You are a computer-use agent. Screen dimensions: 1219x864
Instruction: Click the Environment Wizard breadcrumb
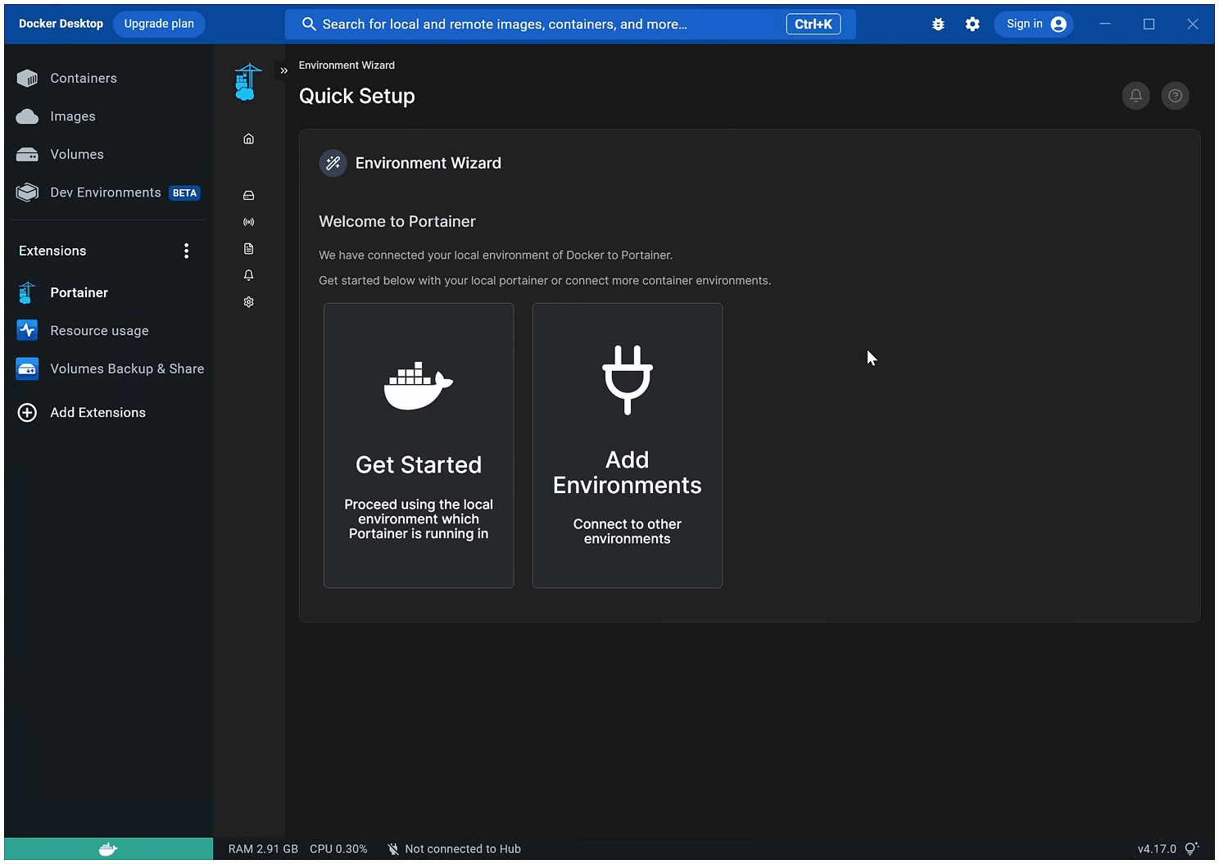pyautogui.click(x=347, y=66)
